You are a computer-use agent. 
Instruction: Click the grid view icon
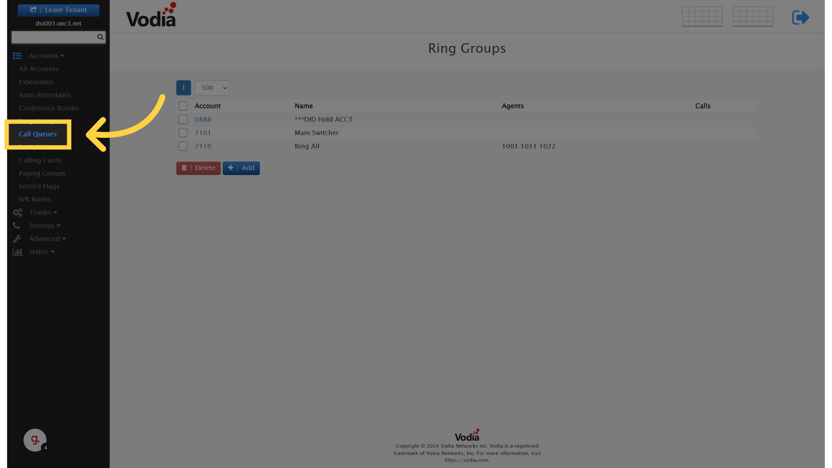[x=701, y=16]
